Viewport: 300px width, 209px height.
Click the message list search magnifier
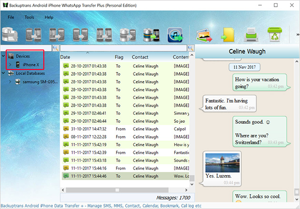191,48
